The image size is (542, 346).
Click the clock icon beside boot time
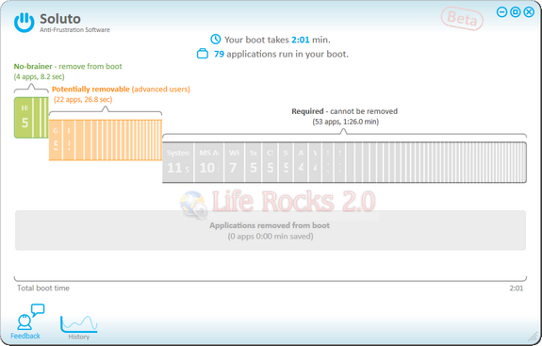pos(215,39)
